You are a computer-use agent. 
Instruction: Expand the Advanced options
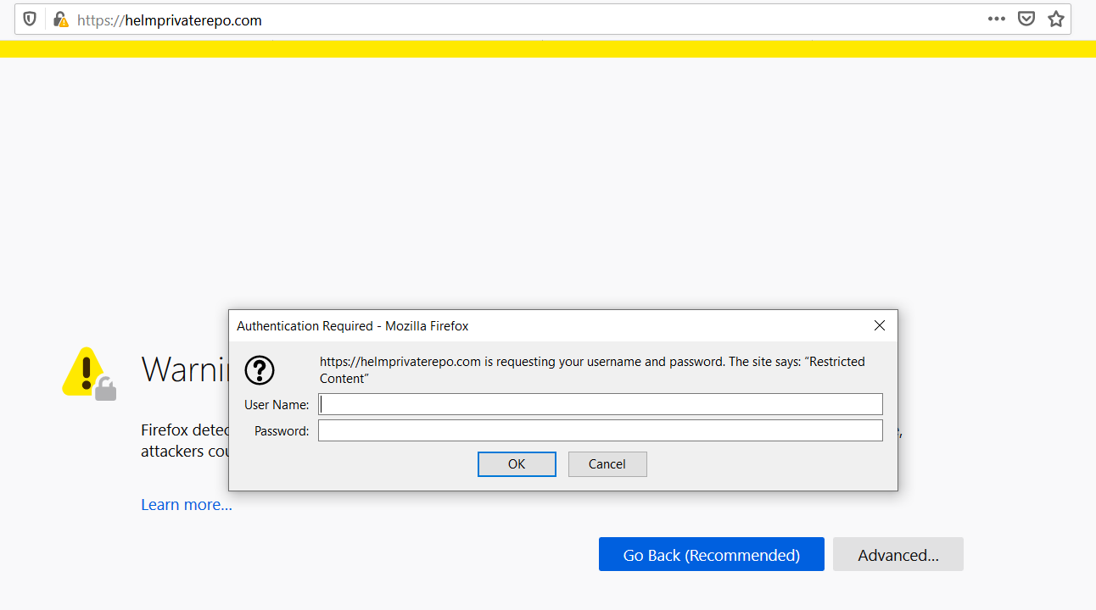pos(897,554)
